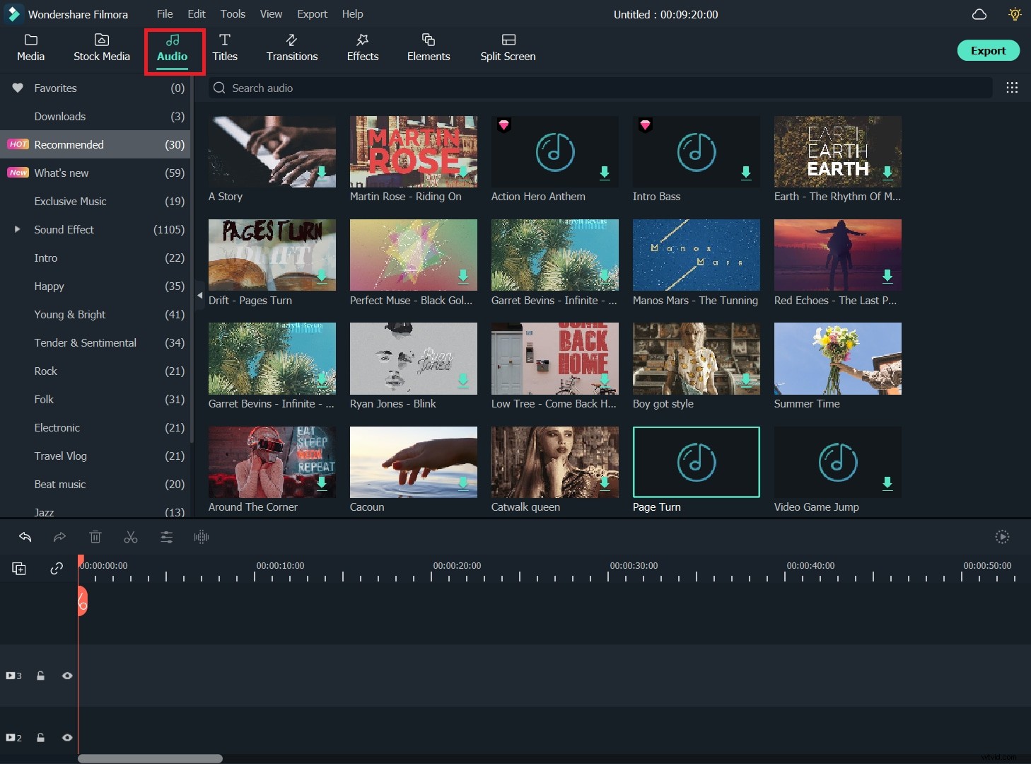Click the auto ripple link icon
The width and height of the screenshot is (1031, 764).
(x=57, y=568)
